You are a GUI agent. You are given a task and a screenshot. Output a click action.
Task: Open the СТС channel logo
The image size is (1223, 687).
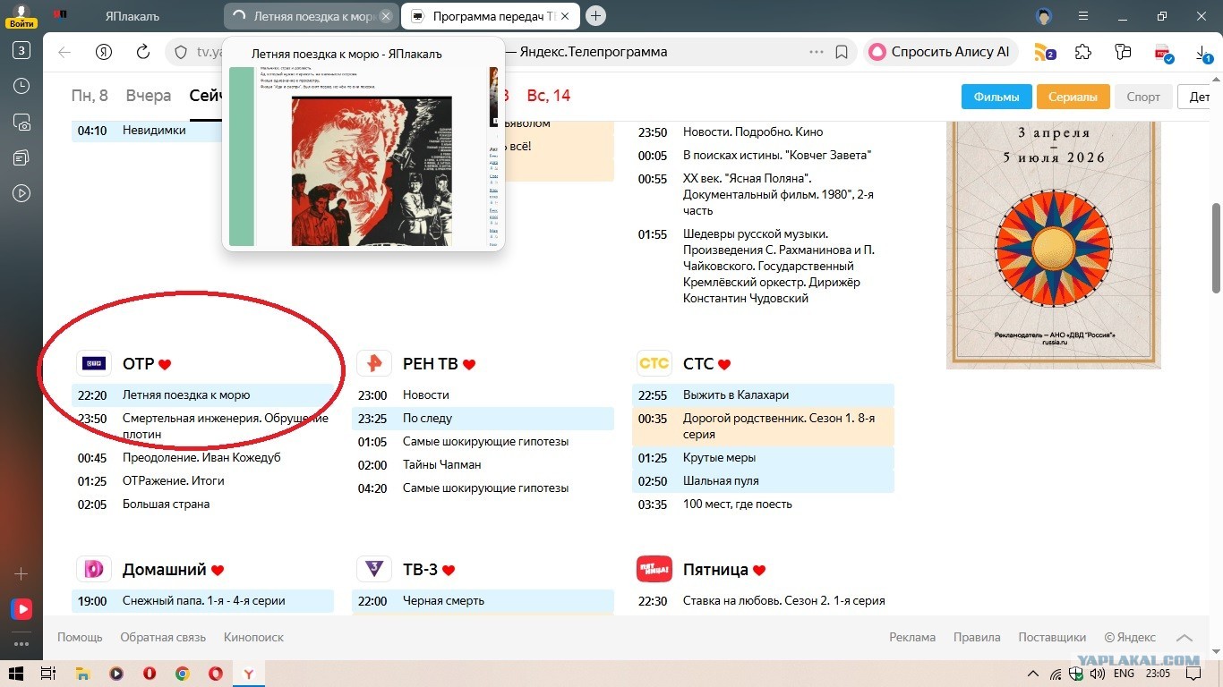point(654,364)
